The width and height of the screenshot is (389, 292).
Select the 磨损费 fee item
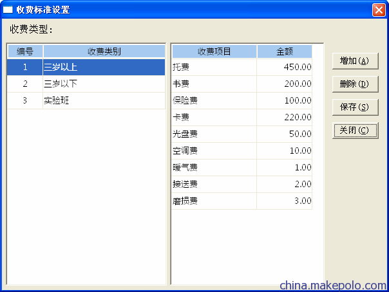(214, 201)
